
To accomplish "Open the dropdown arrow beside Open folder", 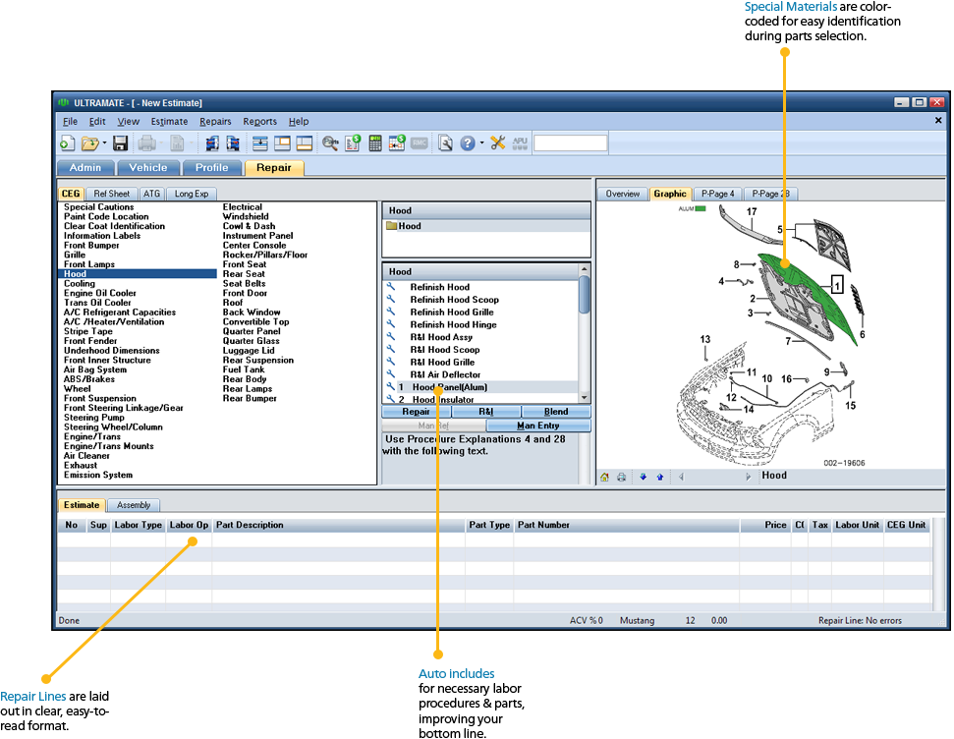I will (104, 143).
